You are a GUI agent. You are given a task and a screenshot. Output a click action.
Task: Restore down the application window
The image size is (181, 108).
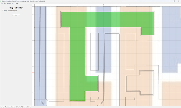[174, 1]
